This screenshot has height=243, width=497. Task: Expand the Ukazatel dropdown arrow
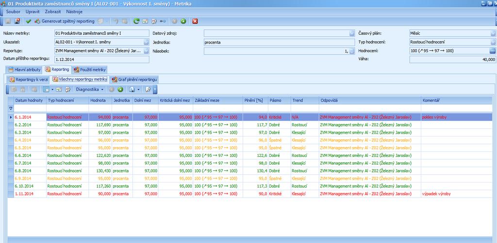(146, 42)
